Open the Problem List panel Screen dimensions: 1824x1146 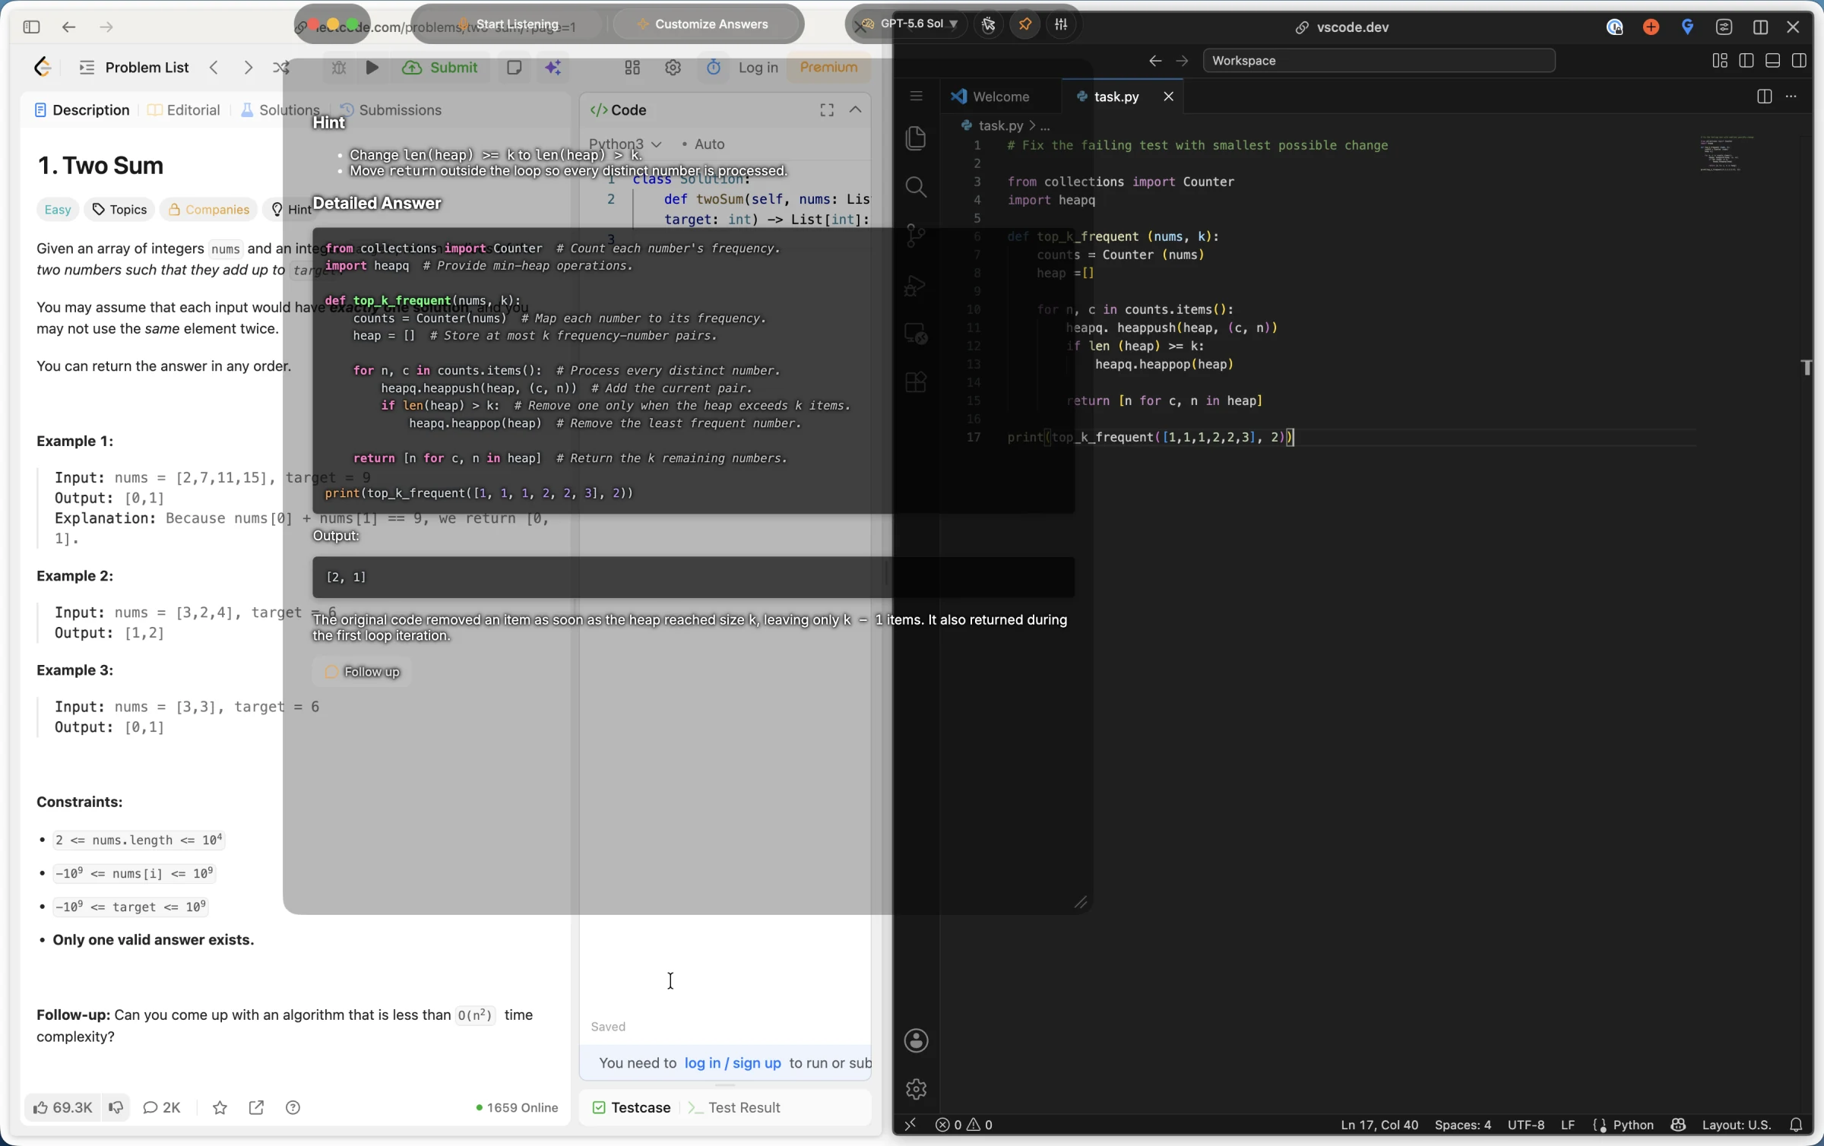(134, 68)
